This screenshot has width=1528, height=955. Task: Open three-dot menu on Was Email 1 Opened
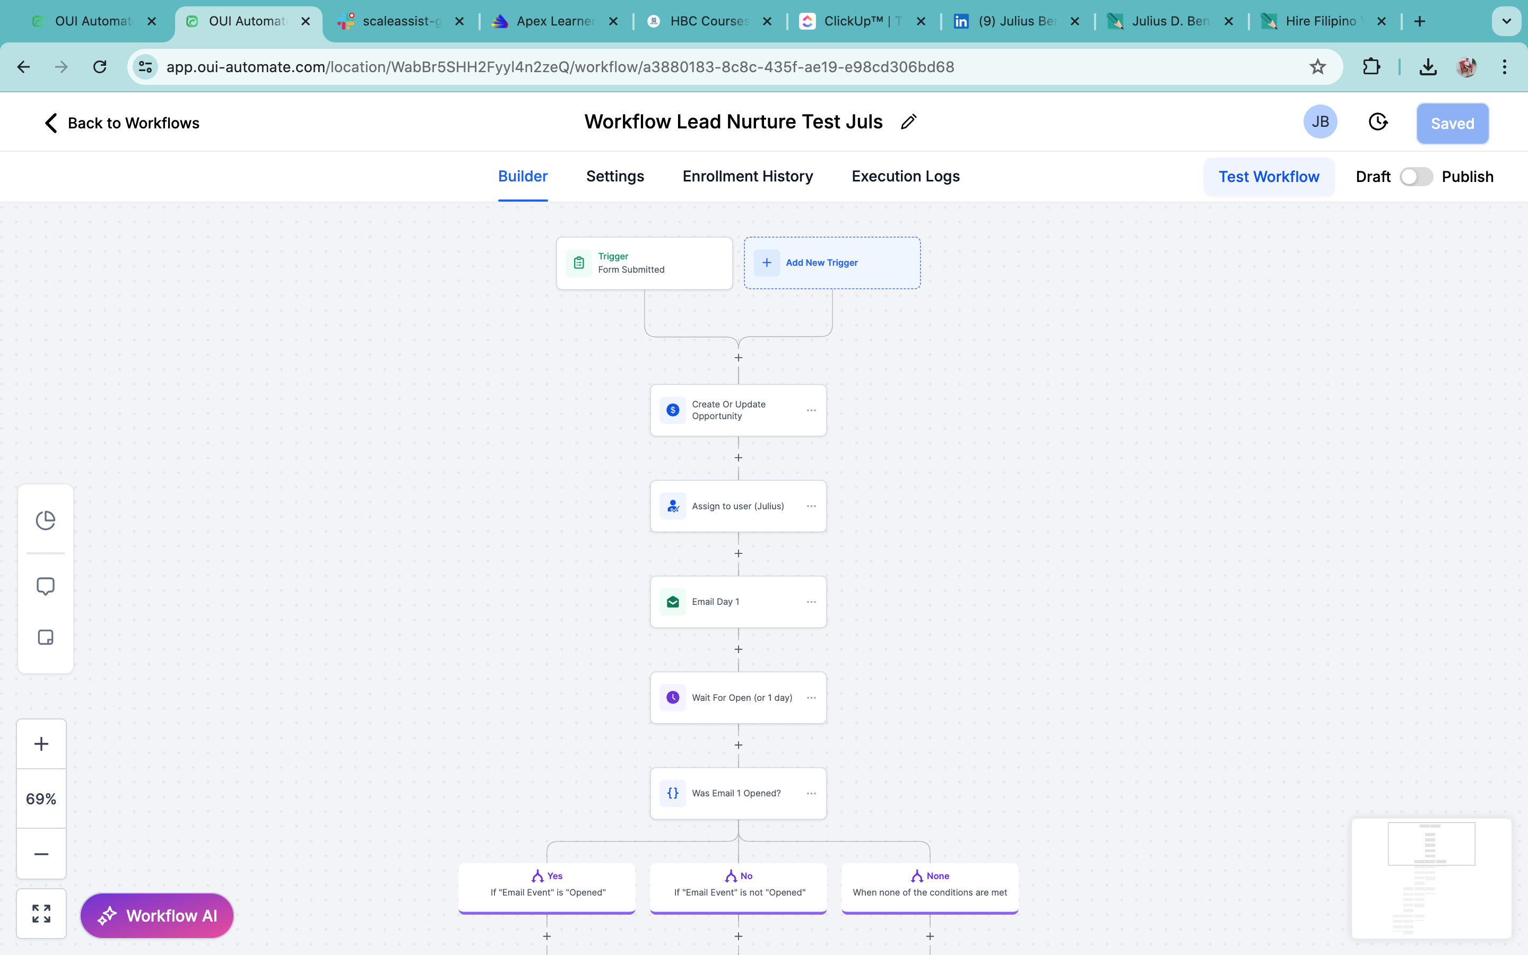pyautogui.click(x=811, y=793)
